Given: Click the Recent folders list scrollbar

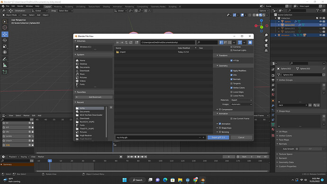Looking at the screenshot, I should 106,122.
